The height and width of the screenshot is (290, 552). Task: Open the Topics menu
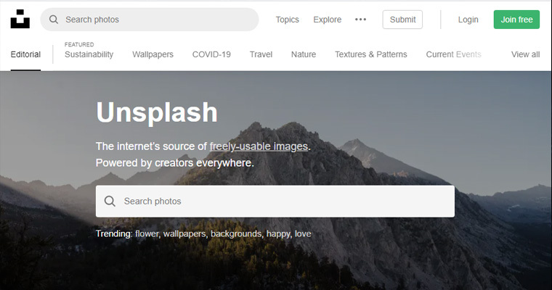(288, 20)
